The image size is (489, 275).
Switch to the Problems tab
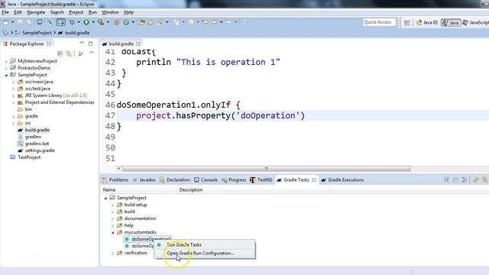tap(115, 180)
